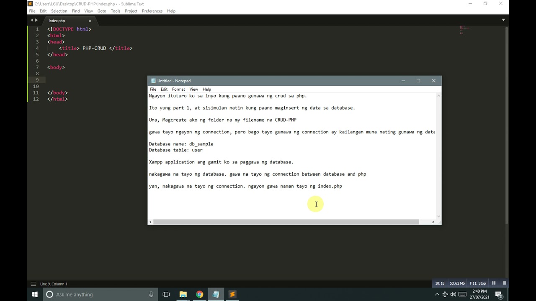Open network tray icon
Screen dimensions: 536x301
click(x=445, y=294)
